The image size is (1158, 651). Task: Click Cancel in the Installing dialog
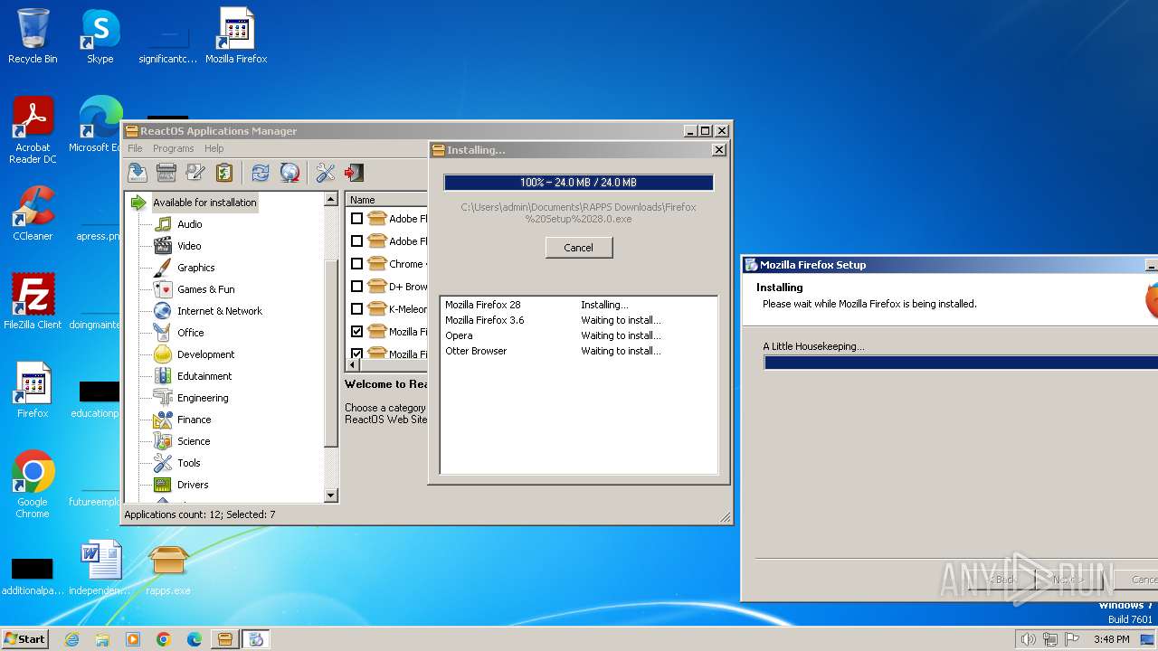pos(579,248)
